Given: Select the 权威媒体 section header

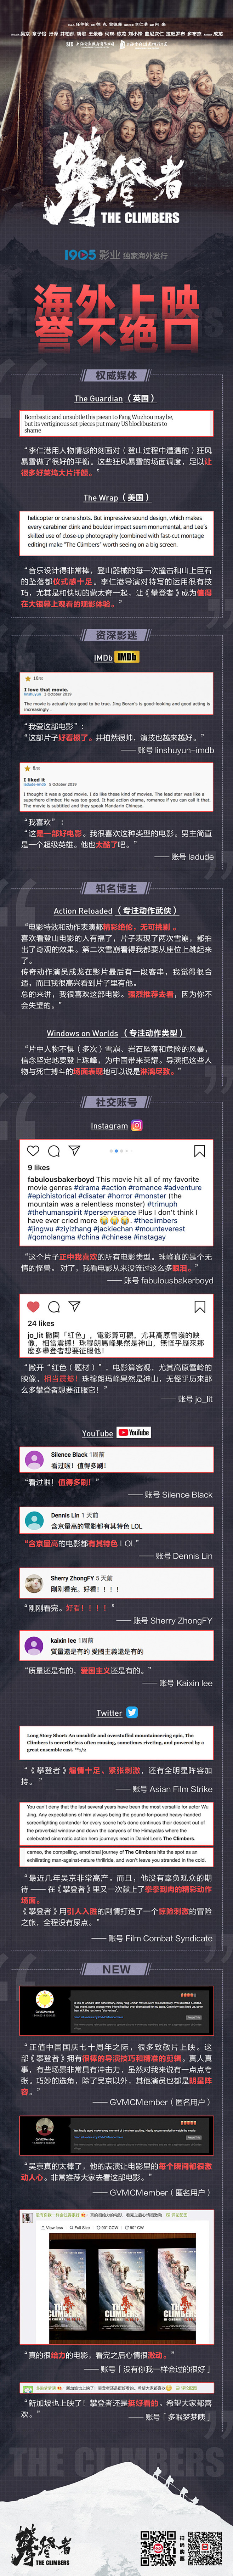Looking at the screenshot, I should click(x=116, y=375).
